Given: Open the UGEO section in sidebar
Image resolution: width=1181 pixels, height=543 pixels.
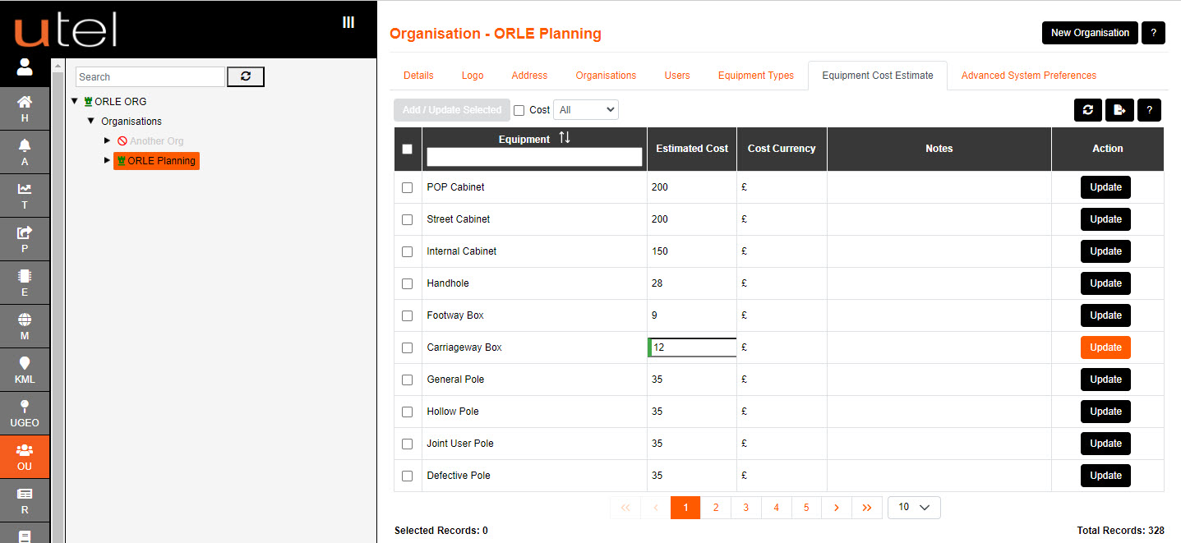Looking at the screenshot, I should [25, 413].
